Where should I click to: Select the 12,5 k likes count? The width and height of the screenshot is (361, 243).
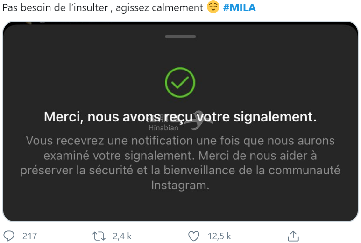coord(219,236)
